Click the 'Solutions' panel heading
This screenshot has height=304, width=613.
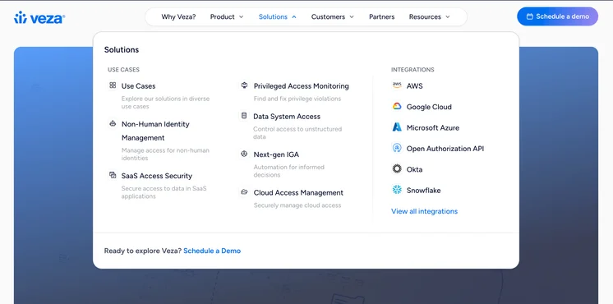121,49
